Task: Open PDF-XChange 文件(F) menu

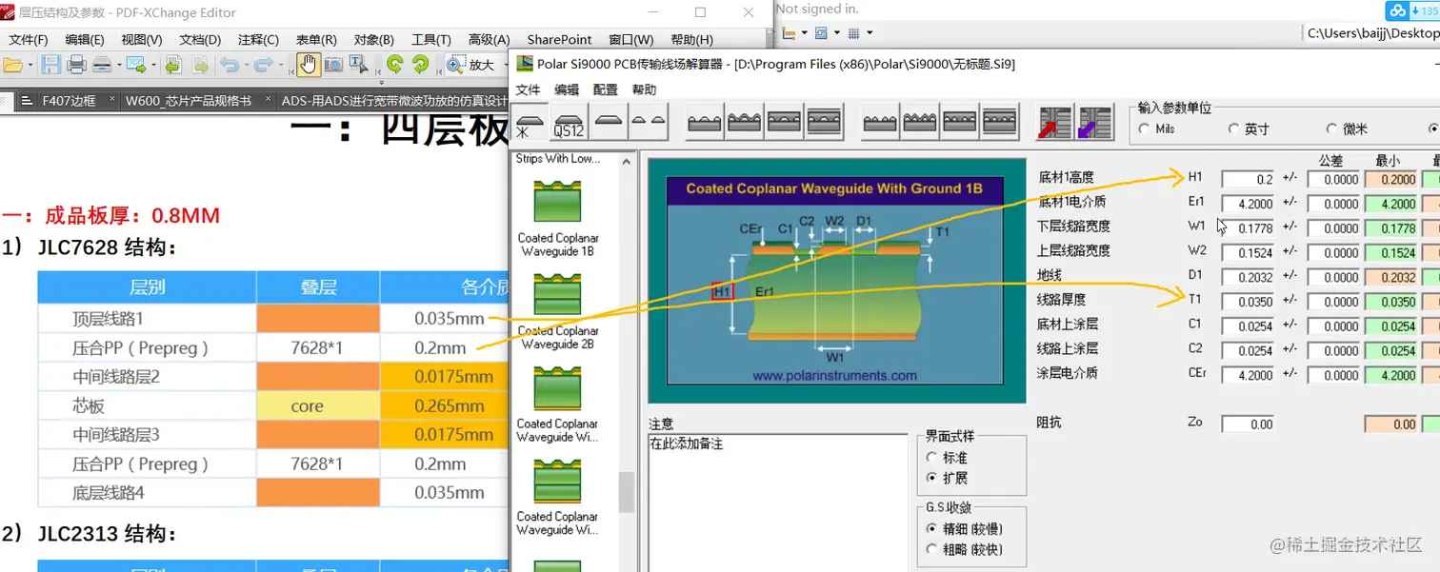Action: [29, 40]
